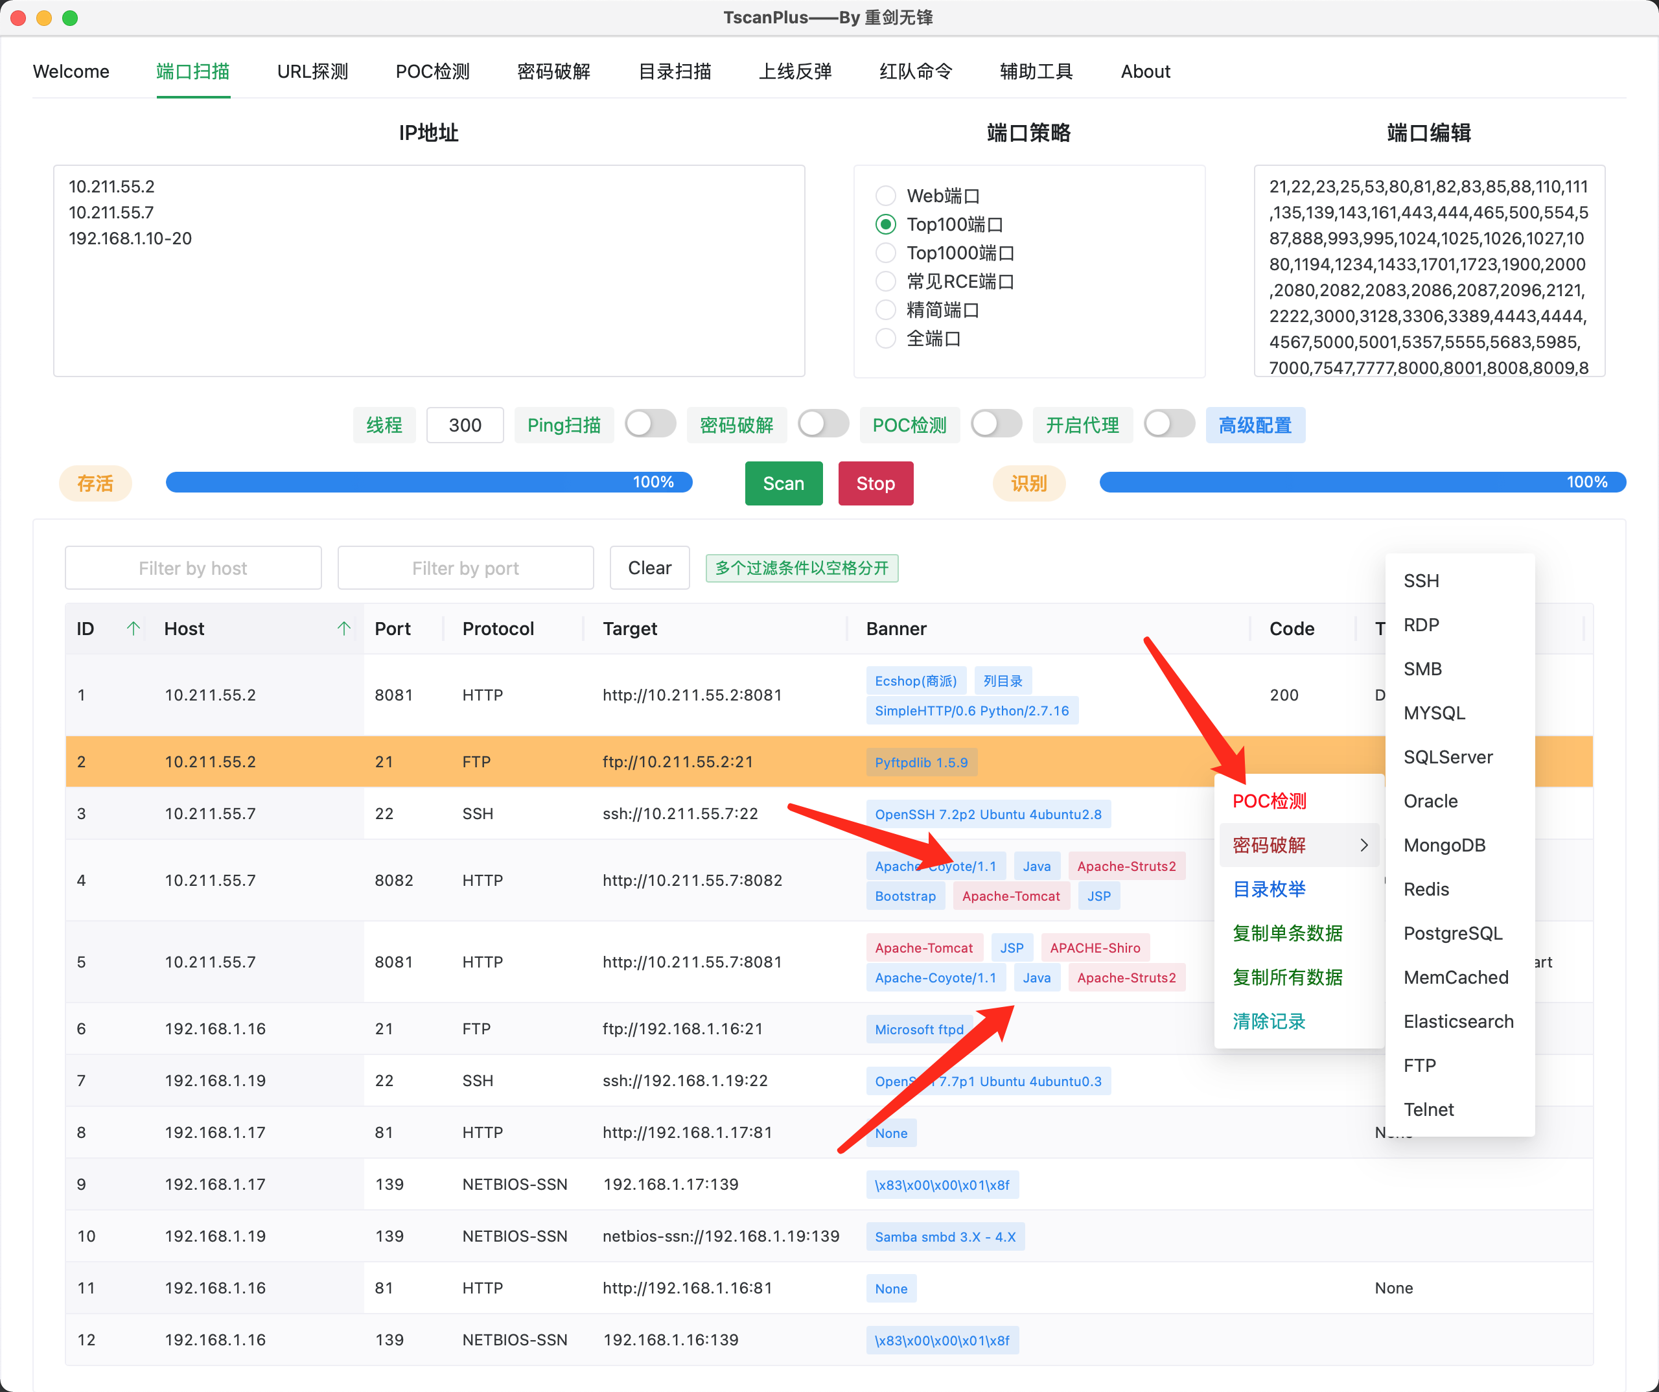The image size is (1659, 1392).
Task: Toggle the 开启代理 proxy switch
Action: pos(1169,424)
